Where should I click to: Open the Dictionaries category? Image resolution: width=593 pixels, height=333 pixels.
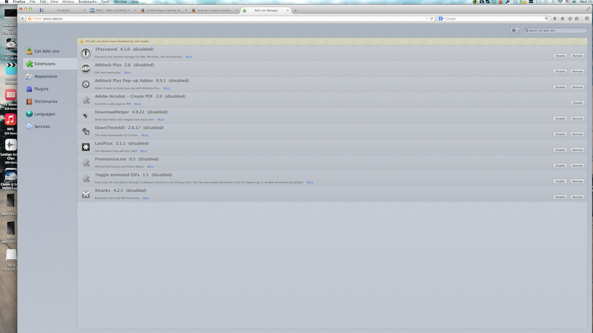(x=50, y=101)
